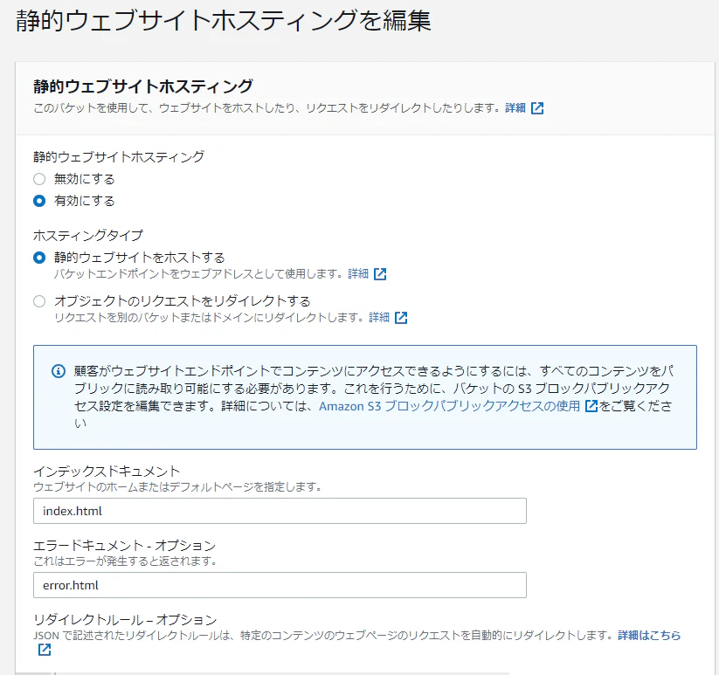Click the エラードキュメント - オプション label text
Viewport: 719px width, 675px height.
pos(124,546)
